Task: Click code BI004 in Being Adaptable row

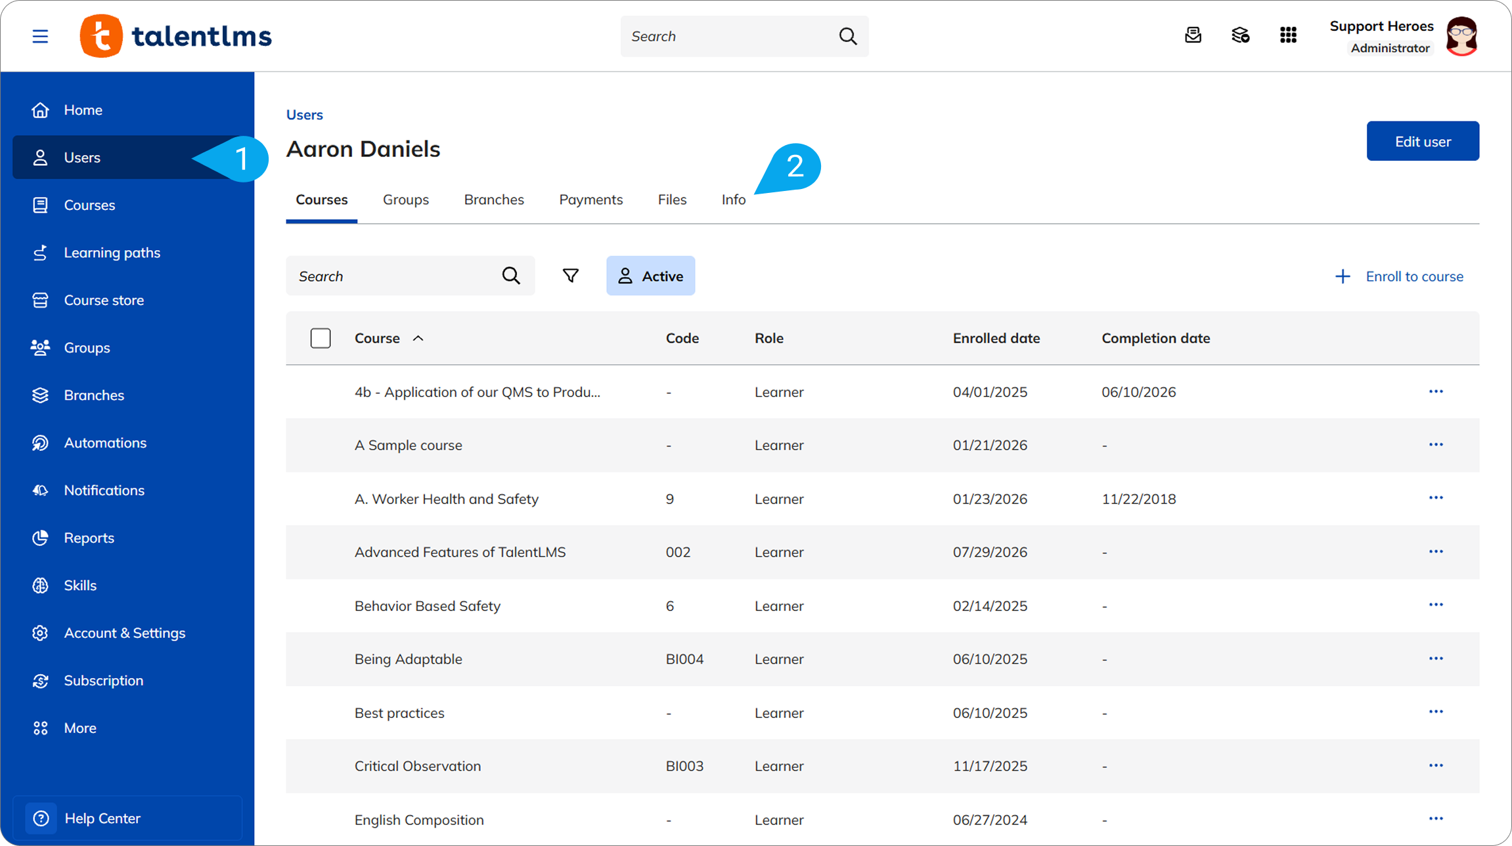Action: (684, 659)
